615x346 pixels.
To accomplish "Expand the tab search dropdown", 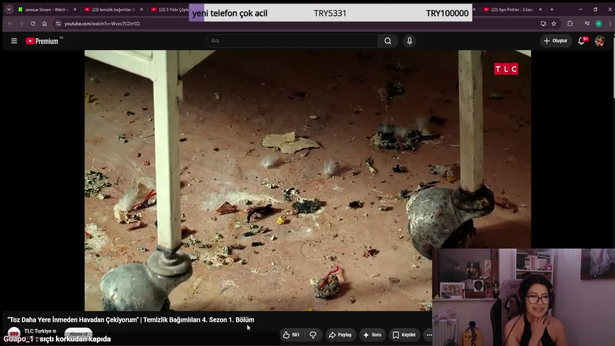I will click(x=9, y=10).
